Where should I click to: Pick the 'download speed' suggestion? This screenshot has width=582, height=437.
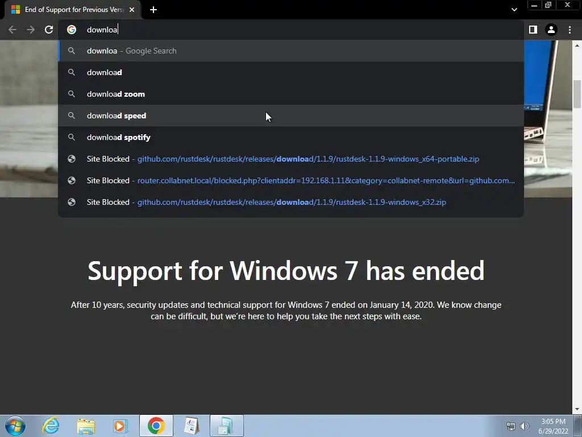(291, 116)
